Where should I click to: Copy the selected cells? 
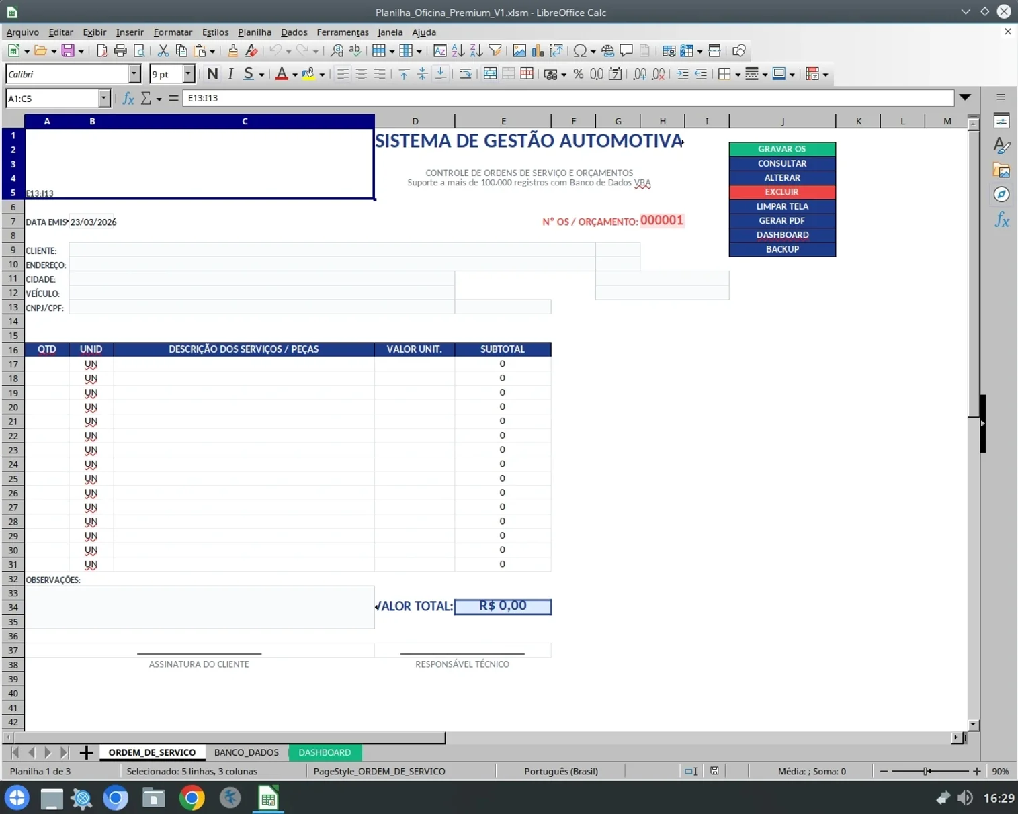coord(181,50)
